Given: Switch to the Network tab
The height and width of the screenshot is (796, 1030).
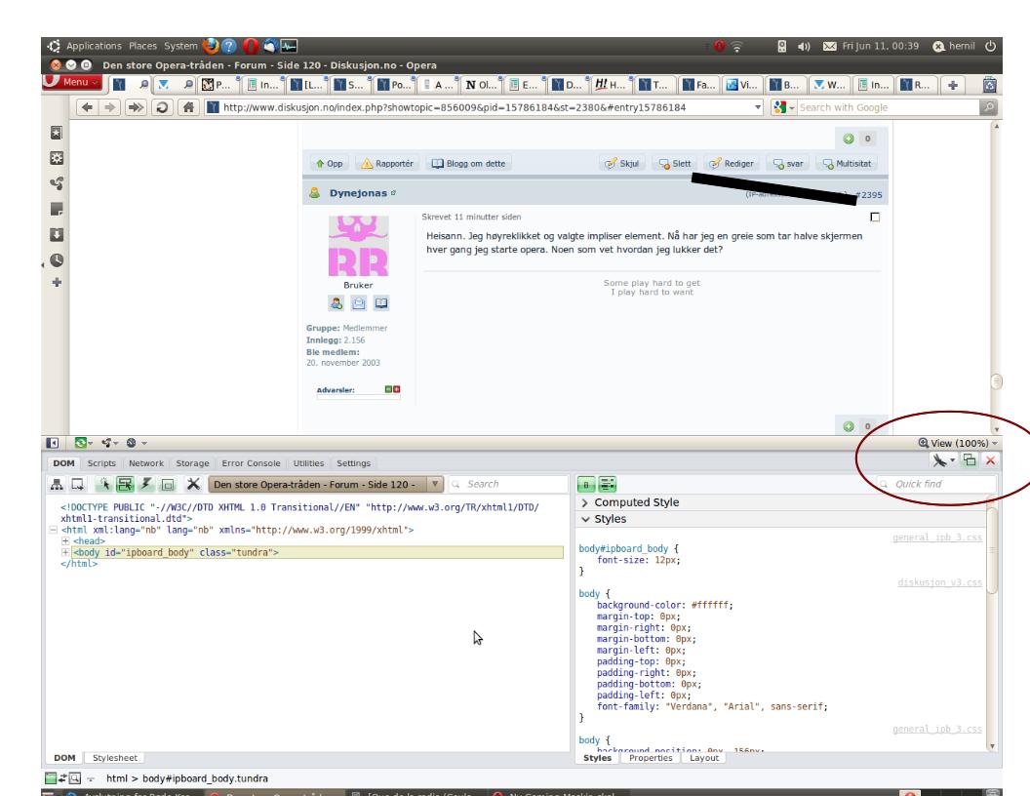Looking at the screenshot, I should pos(146,463).
